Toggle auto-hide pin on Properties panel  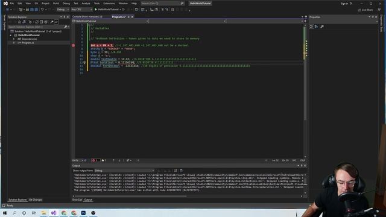pyautogui.click(x=373, y=17)
